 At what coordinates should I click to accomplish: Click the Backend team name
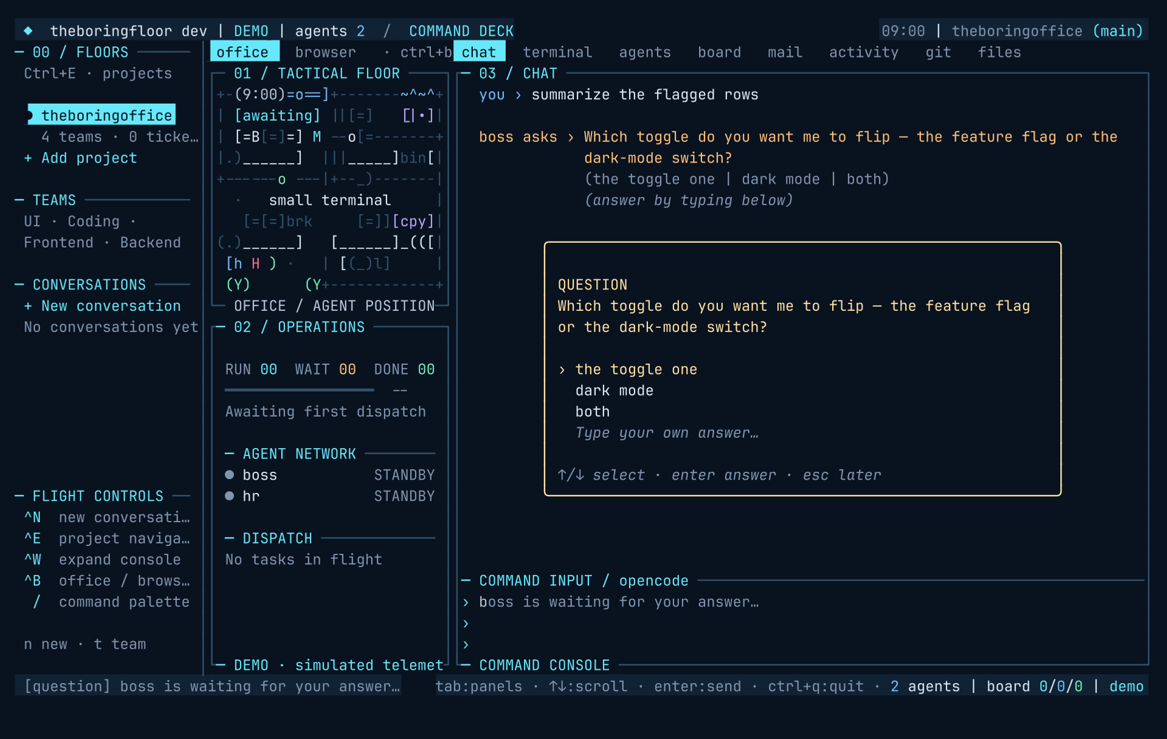pos(150,242)
